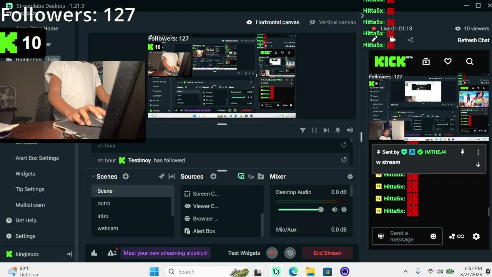Open the performance stats bar chart icon
The height and width of the screenshot is (277, 492).
coord(94,253)
